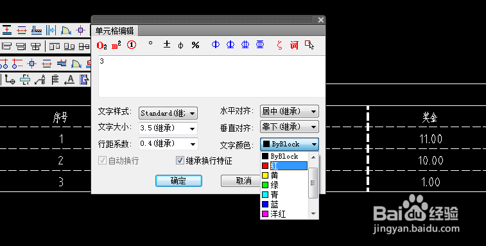The image size is (486, 246).
Task: Open the 文字大小 3.5 dropdown
Action: pos(168,128)
